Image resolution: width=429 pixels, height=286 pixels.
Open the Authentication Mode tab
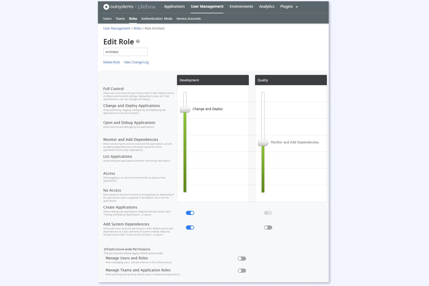tap(157, 19)
